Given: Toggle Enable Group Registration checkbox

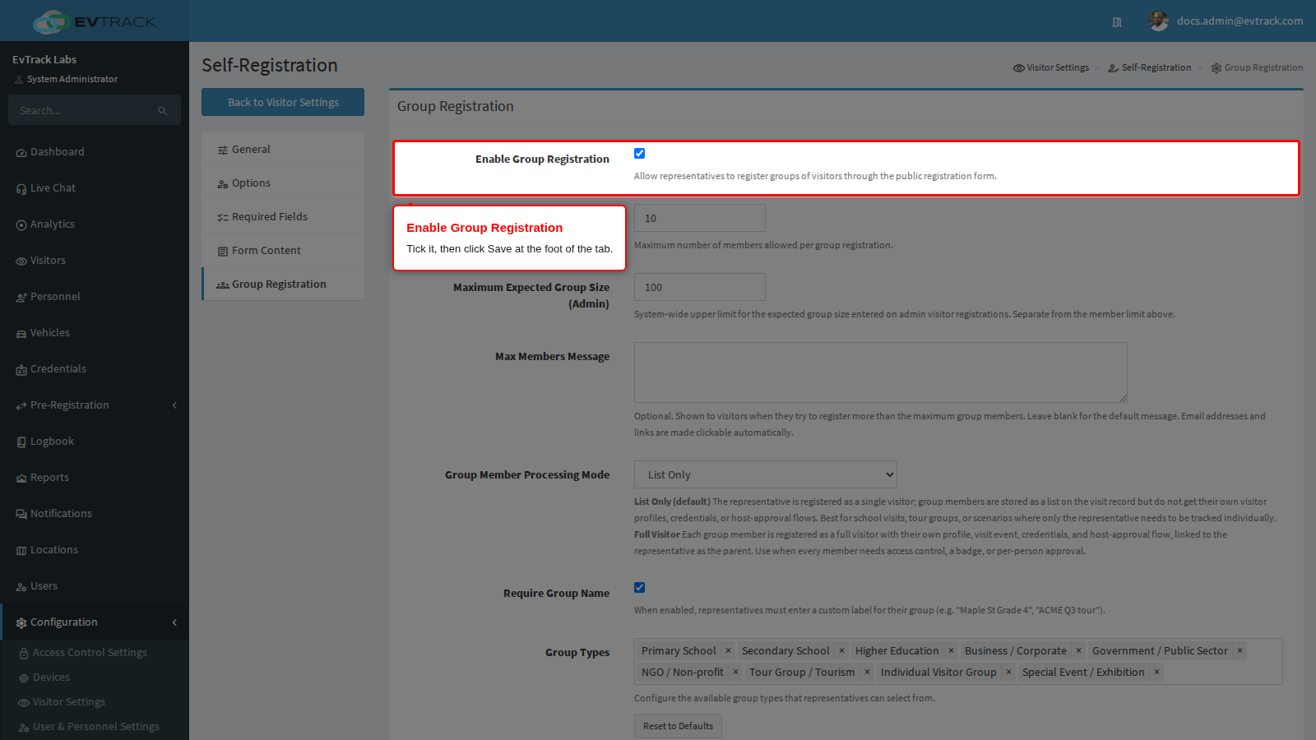Looking at the screenshot, I should (x=639, y=153).
